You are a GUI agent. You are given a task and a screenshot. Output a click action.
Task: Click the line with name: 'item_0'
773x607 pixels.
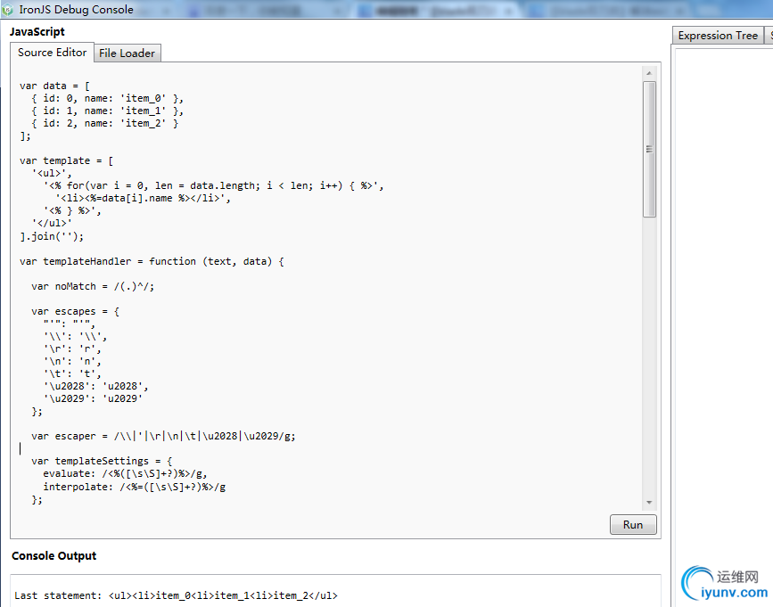pos(108,99)
